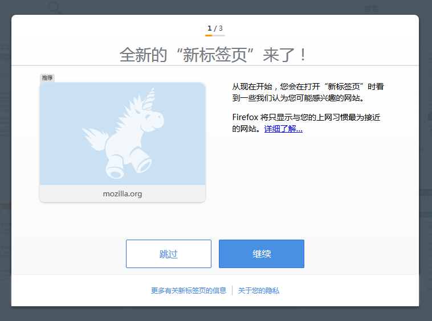The image size is (432, 321).
Task: Click the paragraph starting with 从现在开始
Action: pos(308,92)
